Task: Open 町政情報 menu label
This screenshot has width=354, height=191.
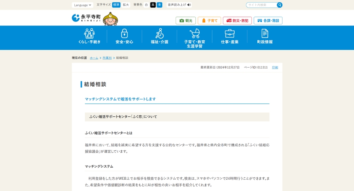Action: point(265,42)
